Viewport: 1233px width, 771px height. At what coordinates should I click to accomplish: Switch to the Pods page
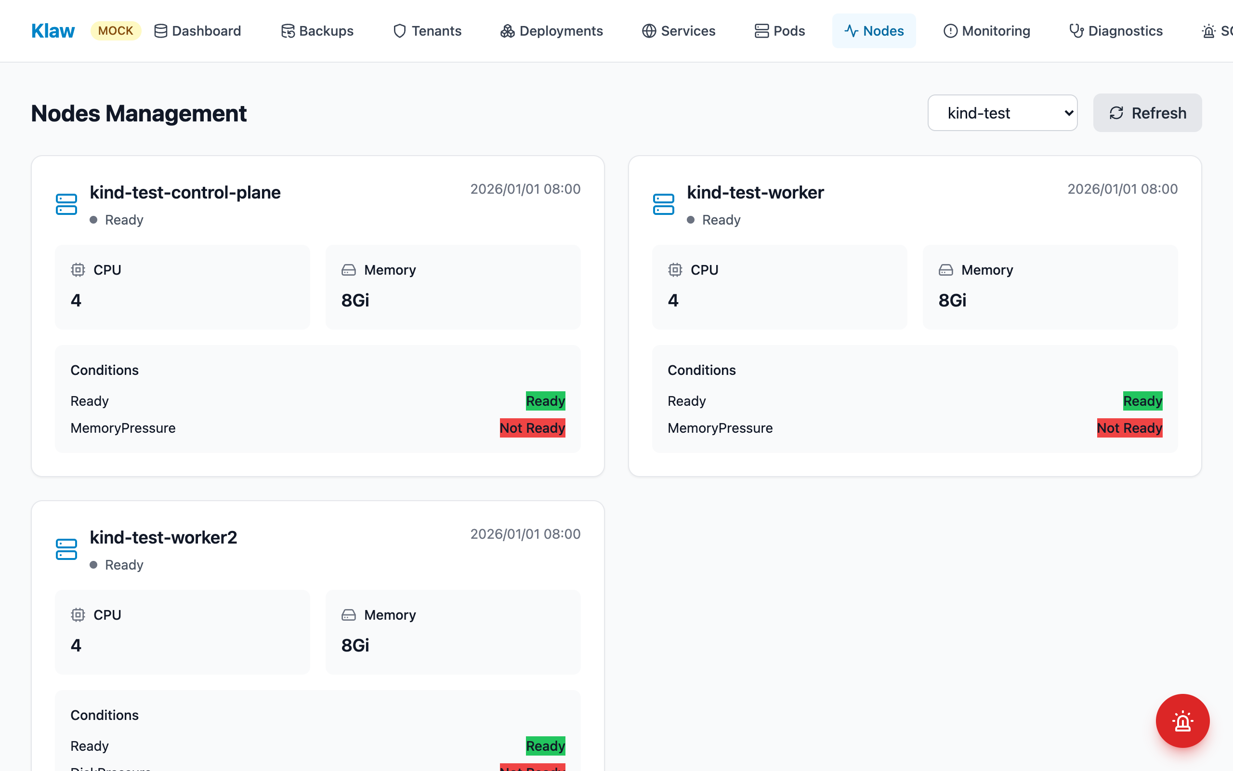[780, 31]
